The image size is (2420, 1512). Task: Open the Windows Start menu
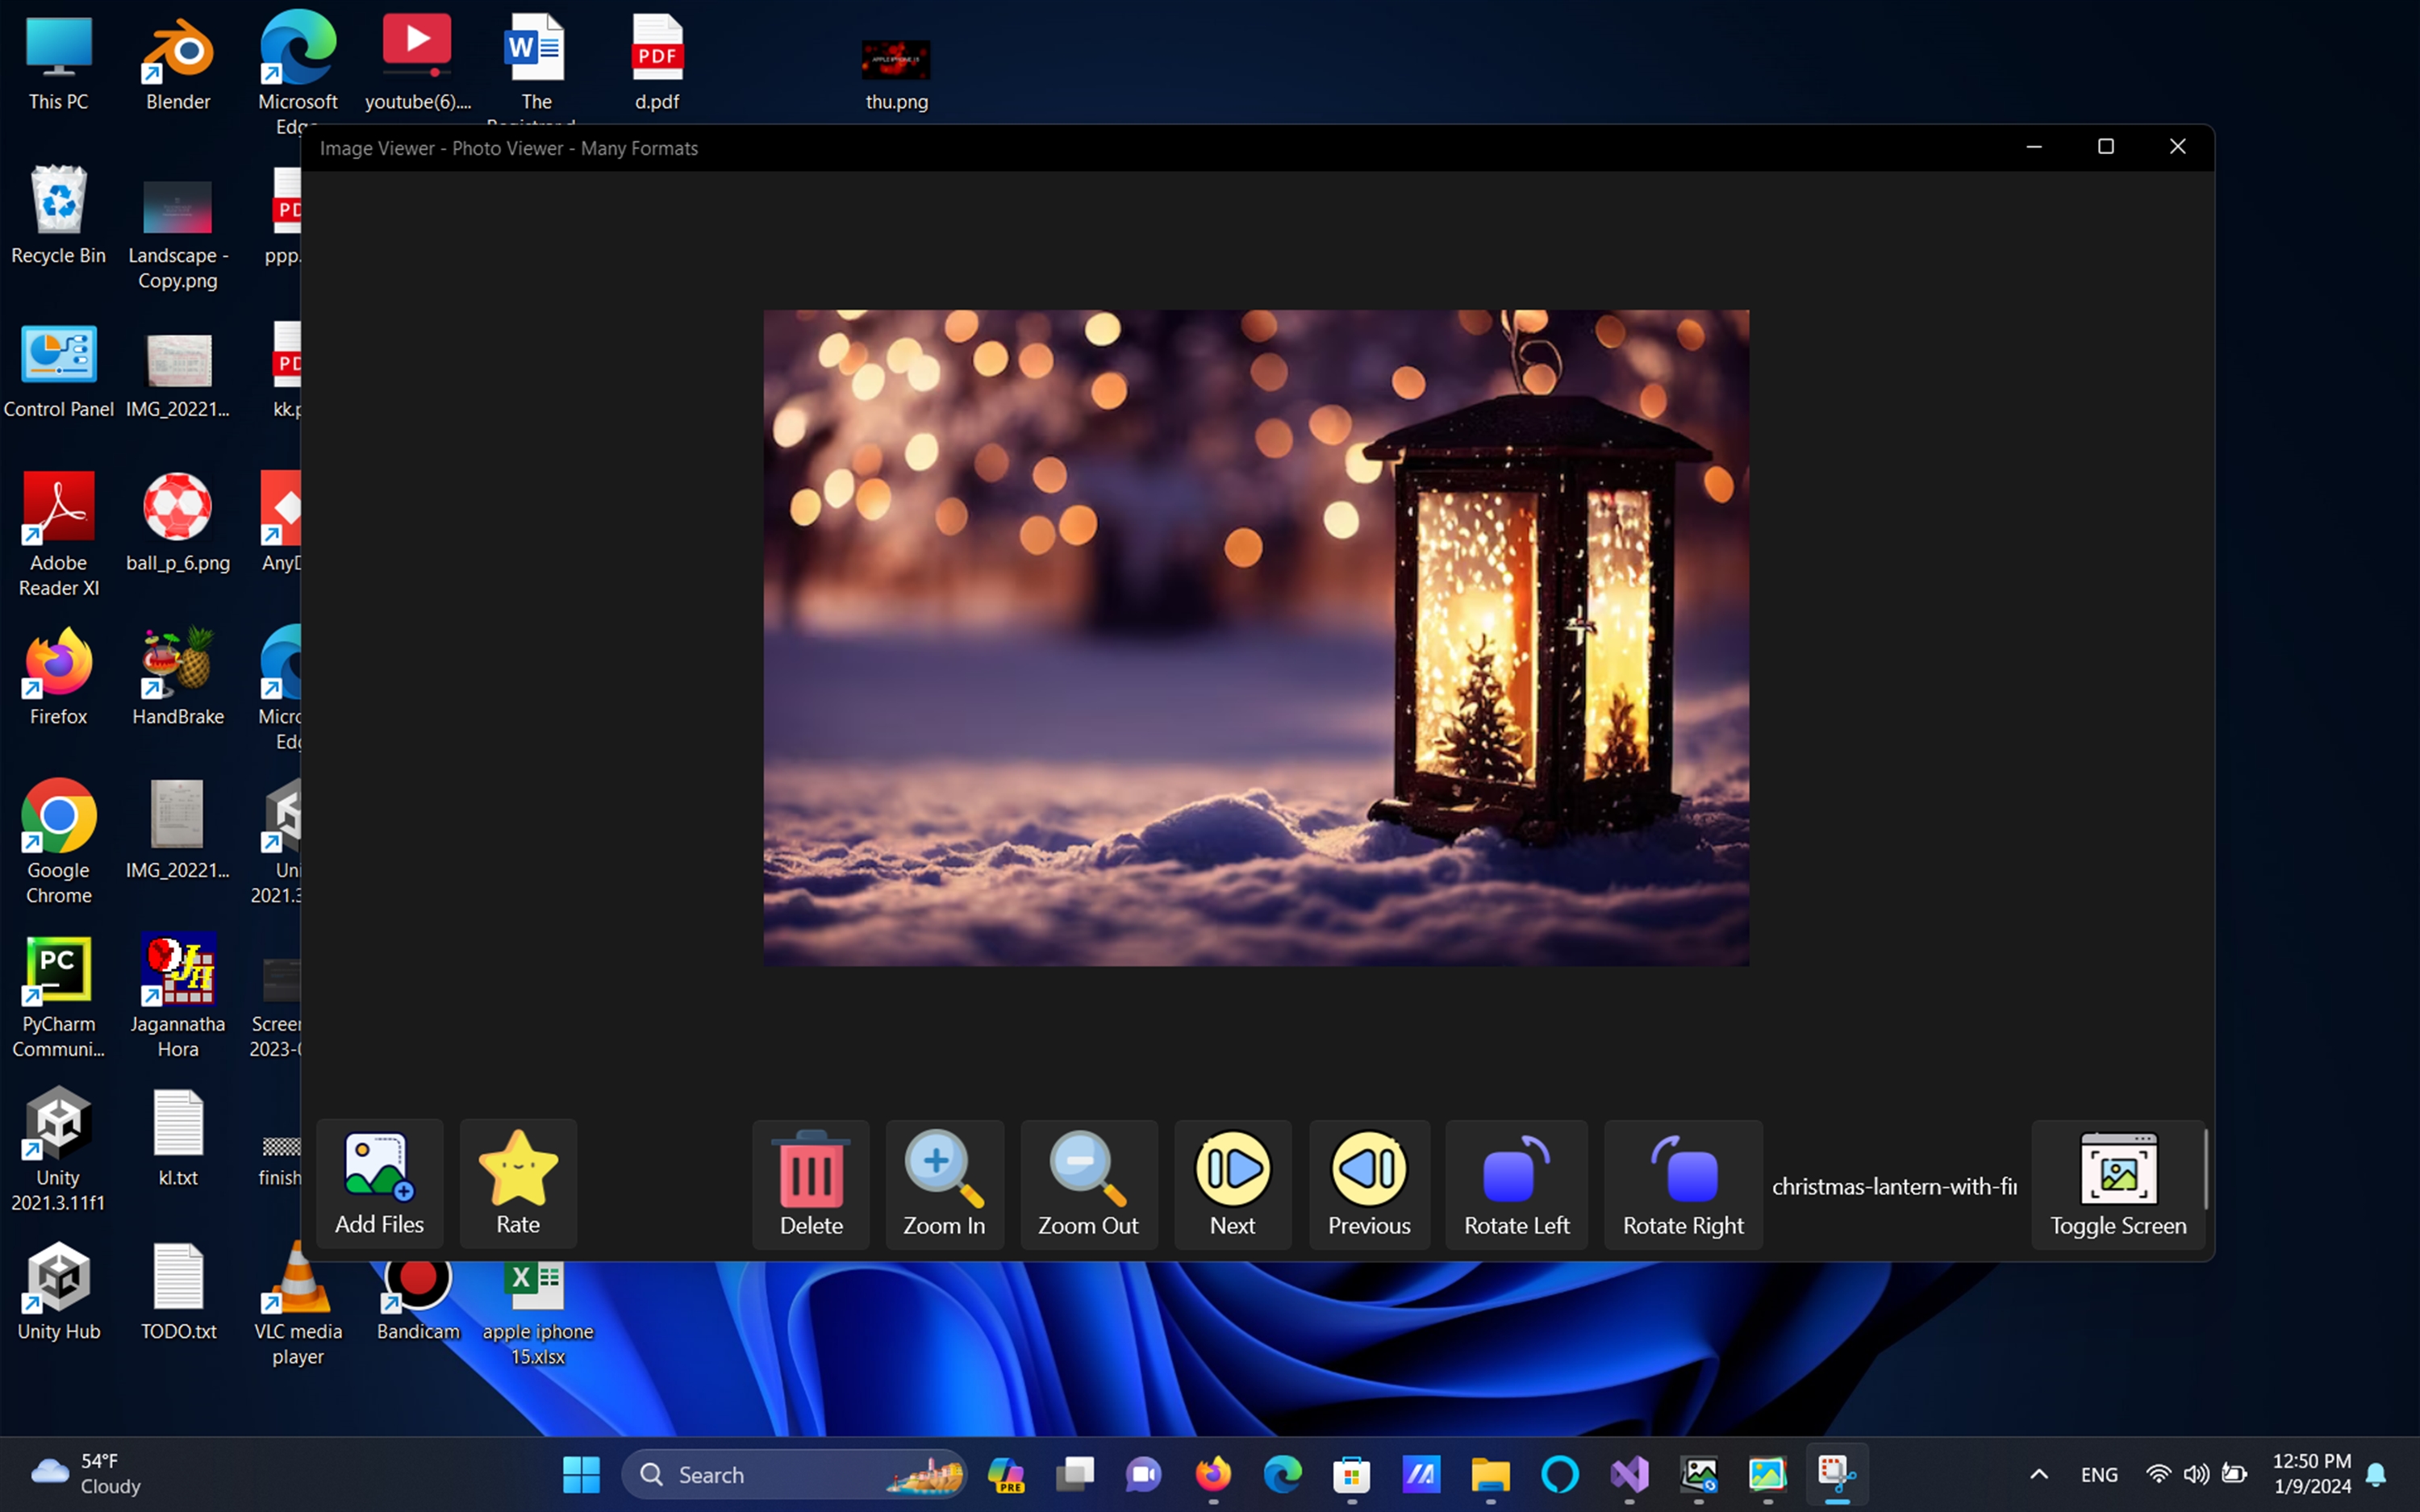pyautogui.click(x=581, y=1474)
